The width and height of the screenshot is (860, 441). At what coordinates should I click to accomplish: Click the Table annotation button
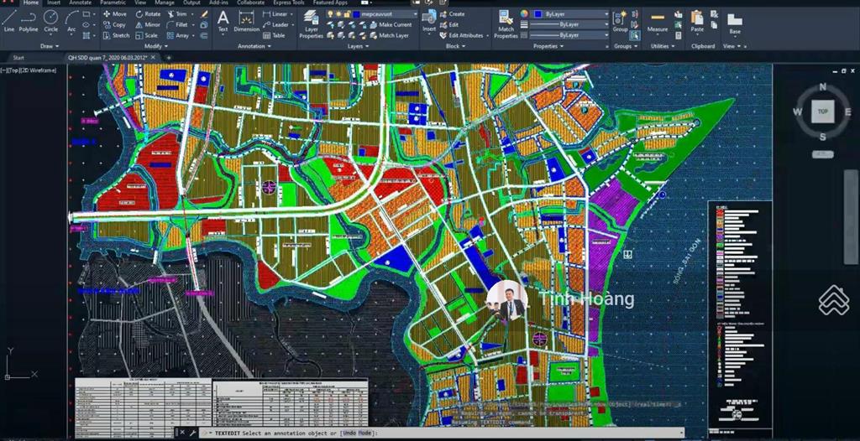point(274,35)
